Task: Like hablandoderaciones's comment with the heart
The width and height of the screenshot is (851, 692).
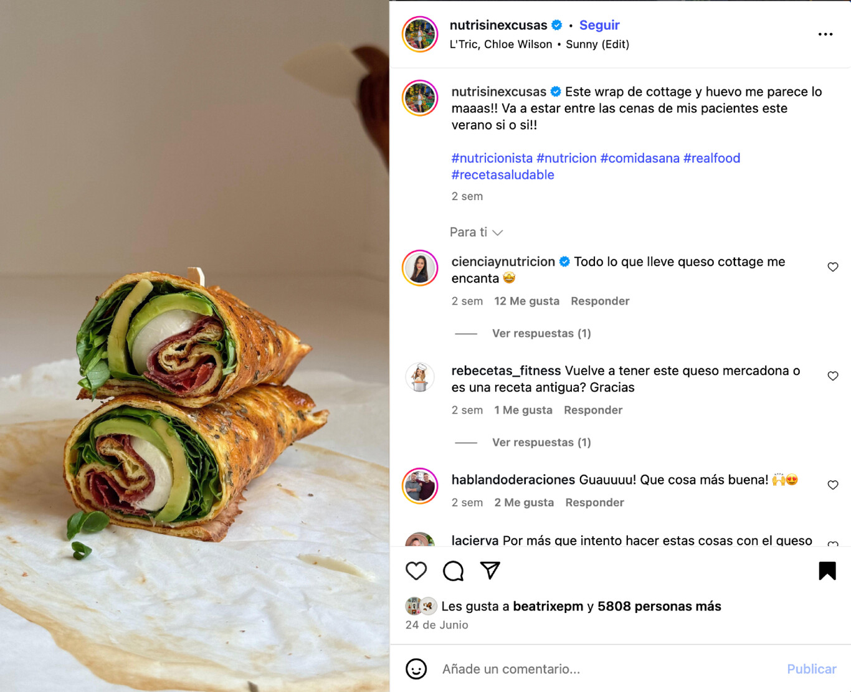Action: (x=833, y=485)
